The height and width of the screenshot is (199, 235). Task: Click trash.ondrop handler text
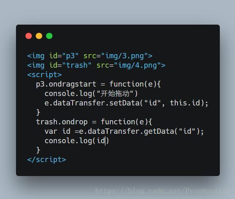[x=62, y=122]
